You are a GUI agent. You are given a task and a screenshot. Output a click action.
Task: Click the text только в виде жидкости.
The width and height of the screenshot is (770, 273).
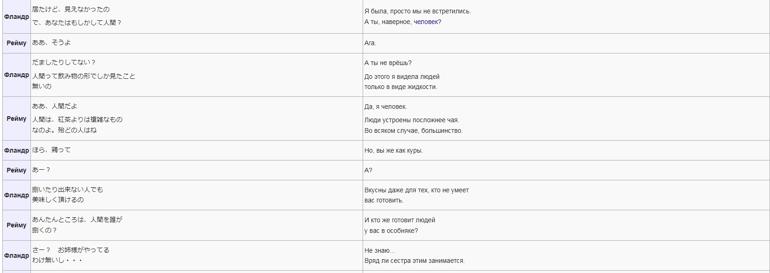click(401, 87)
